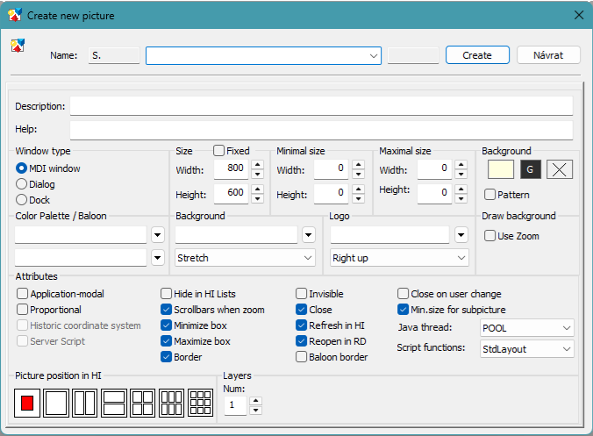Enable the Fixed size checkbox
This screenshot has width=593, height=436.
point(219,151)
